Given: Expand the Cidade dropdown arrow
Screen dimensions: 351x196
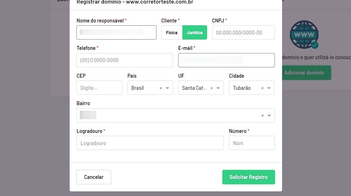Looking at the screenshot, I should (269, 88).
